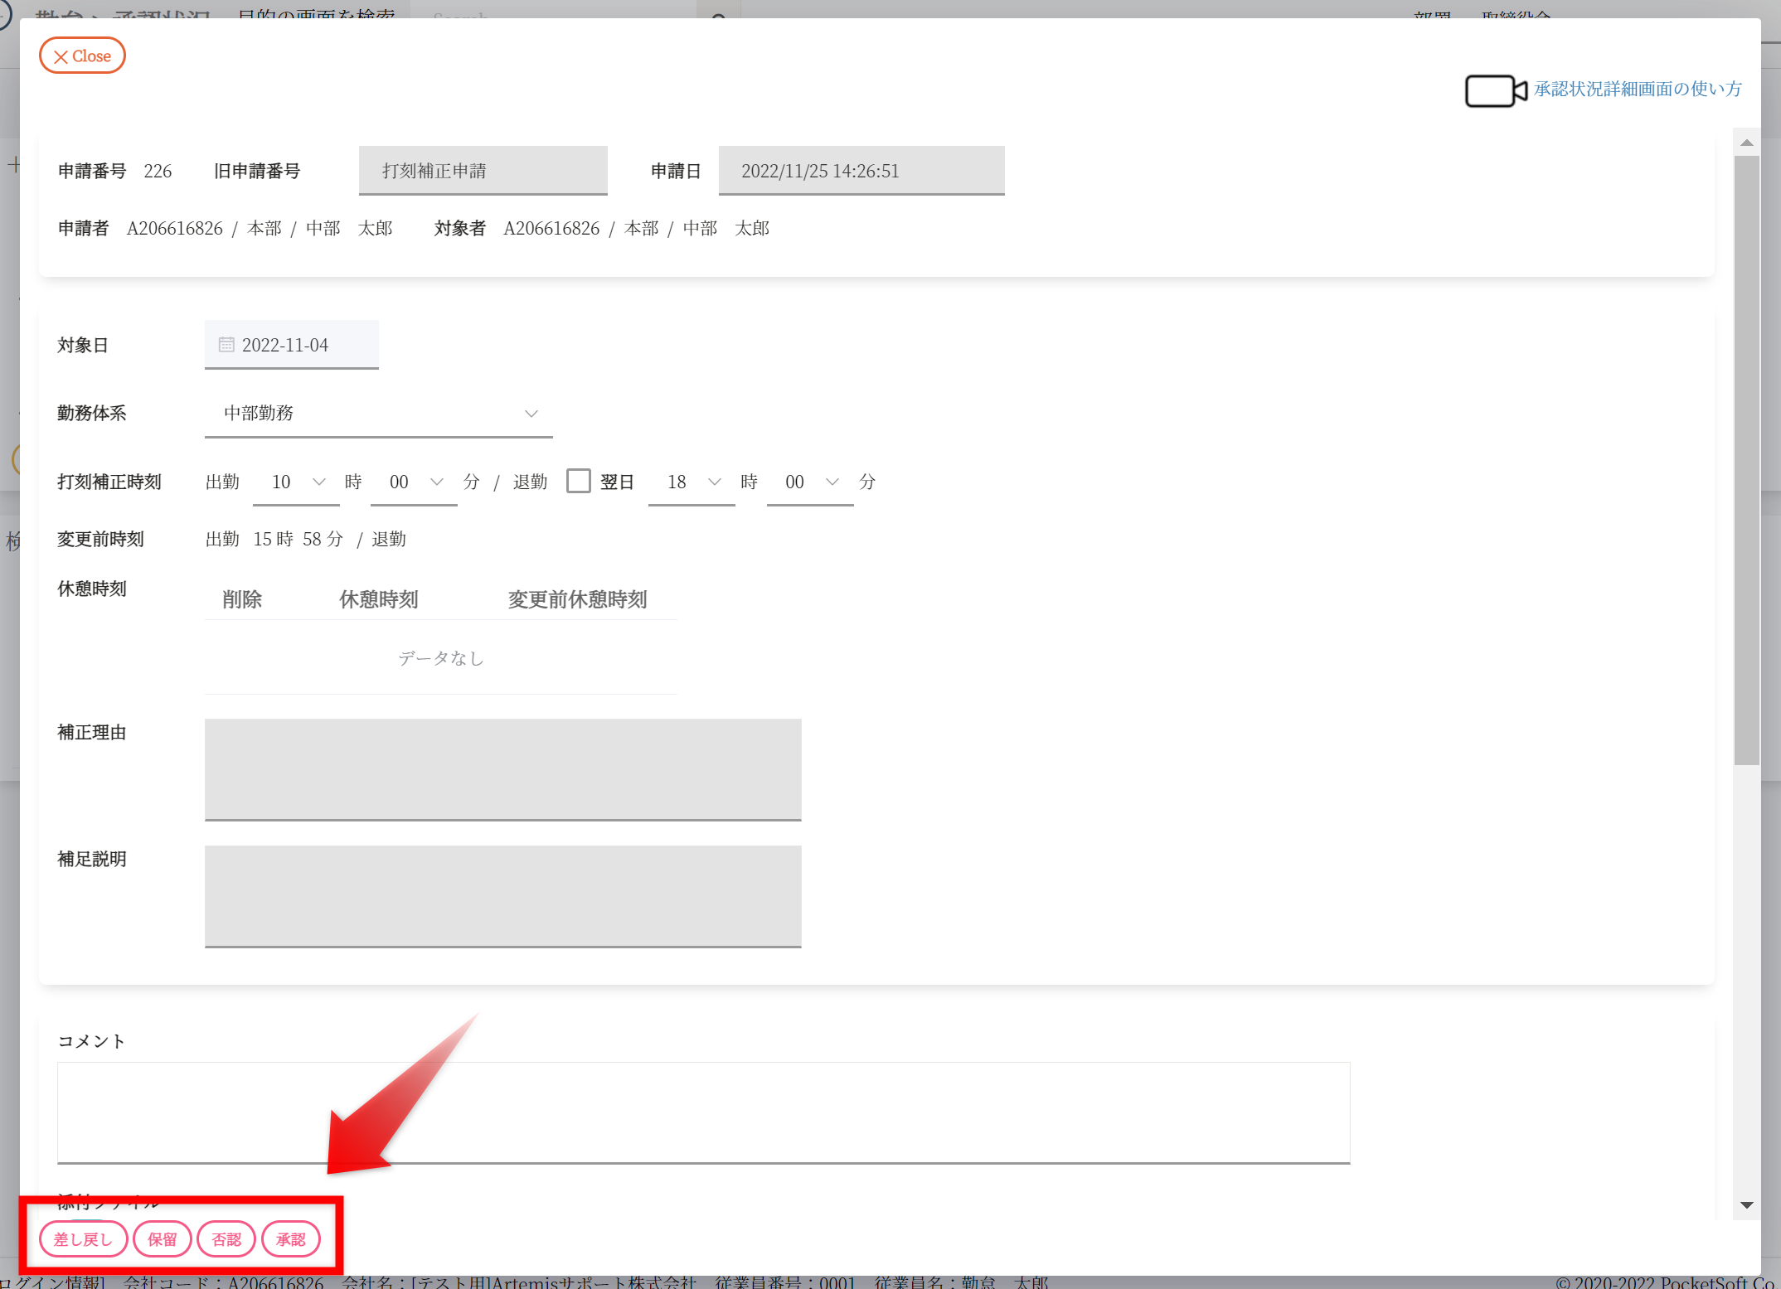Open 承認状況詳細画面の使い方 help link
The width and height of the screenshot is (1781, 1289).
point(1637,89)
